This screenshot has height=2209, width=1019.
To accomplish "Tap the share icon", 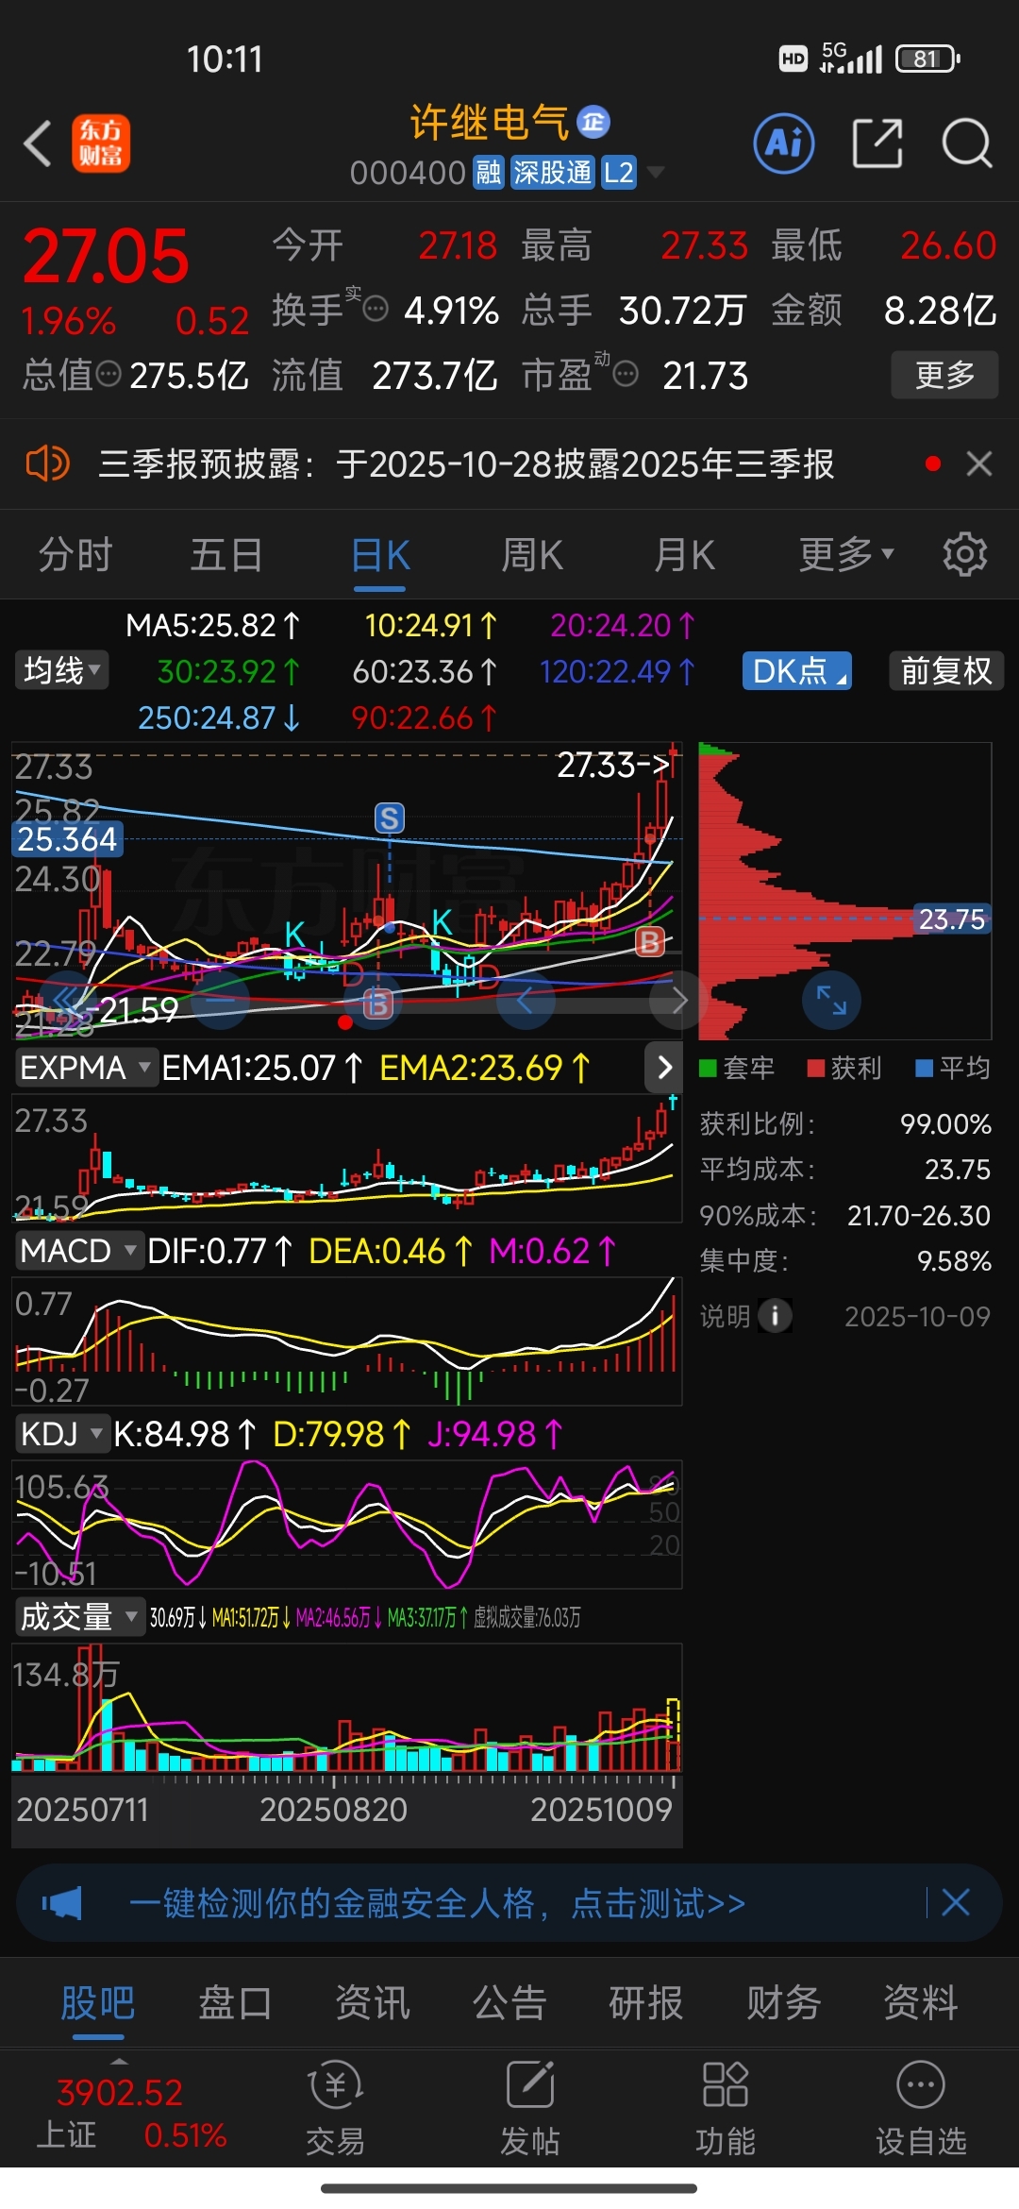I will pos(877,143).
